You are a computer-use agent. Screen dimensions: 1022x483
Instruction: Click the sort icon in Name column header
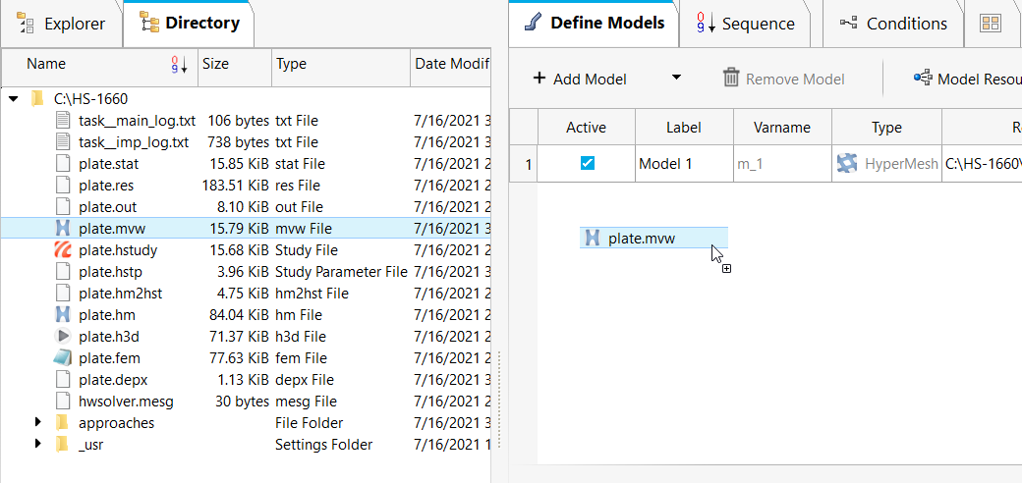179,65
